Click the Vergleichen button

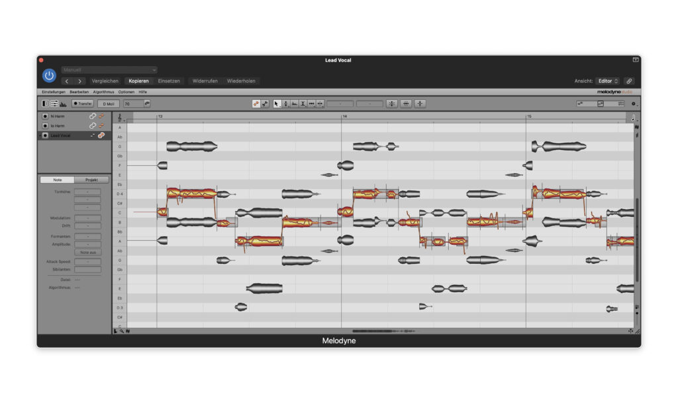[x=105, y=81]
